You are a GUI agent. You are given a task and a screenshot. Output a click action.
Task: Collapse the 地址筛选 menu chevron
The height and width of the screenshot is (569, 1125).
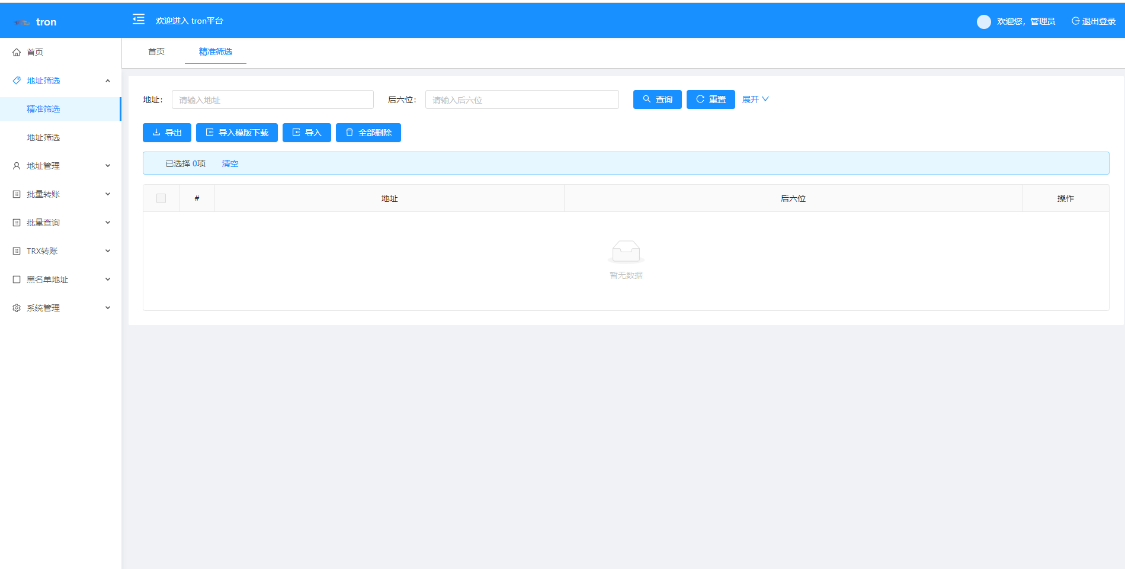coord(107,81)
